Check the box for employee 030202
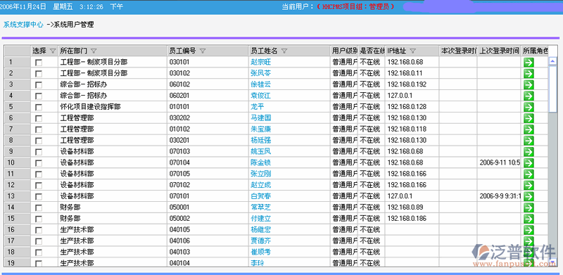563x275 pixels. pyautogui.click(x=39, y=118)
